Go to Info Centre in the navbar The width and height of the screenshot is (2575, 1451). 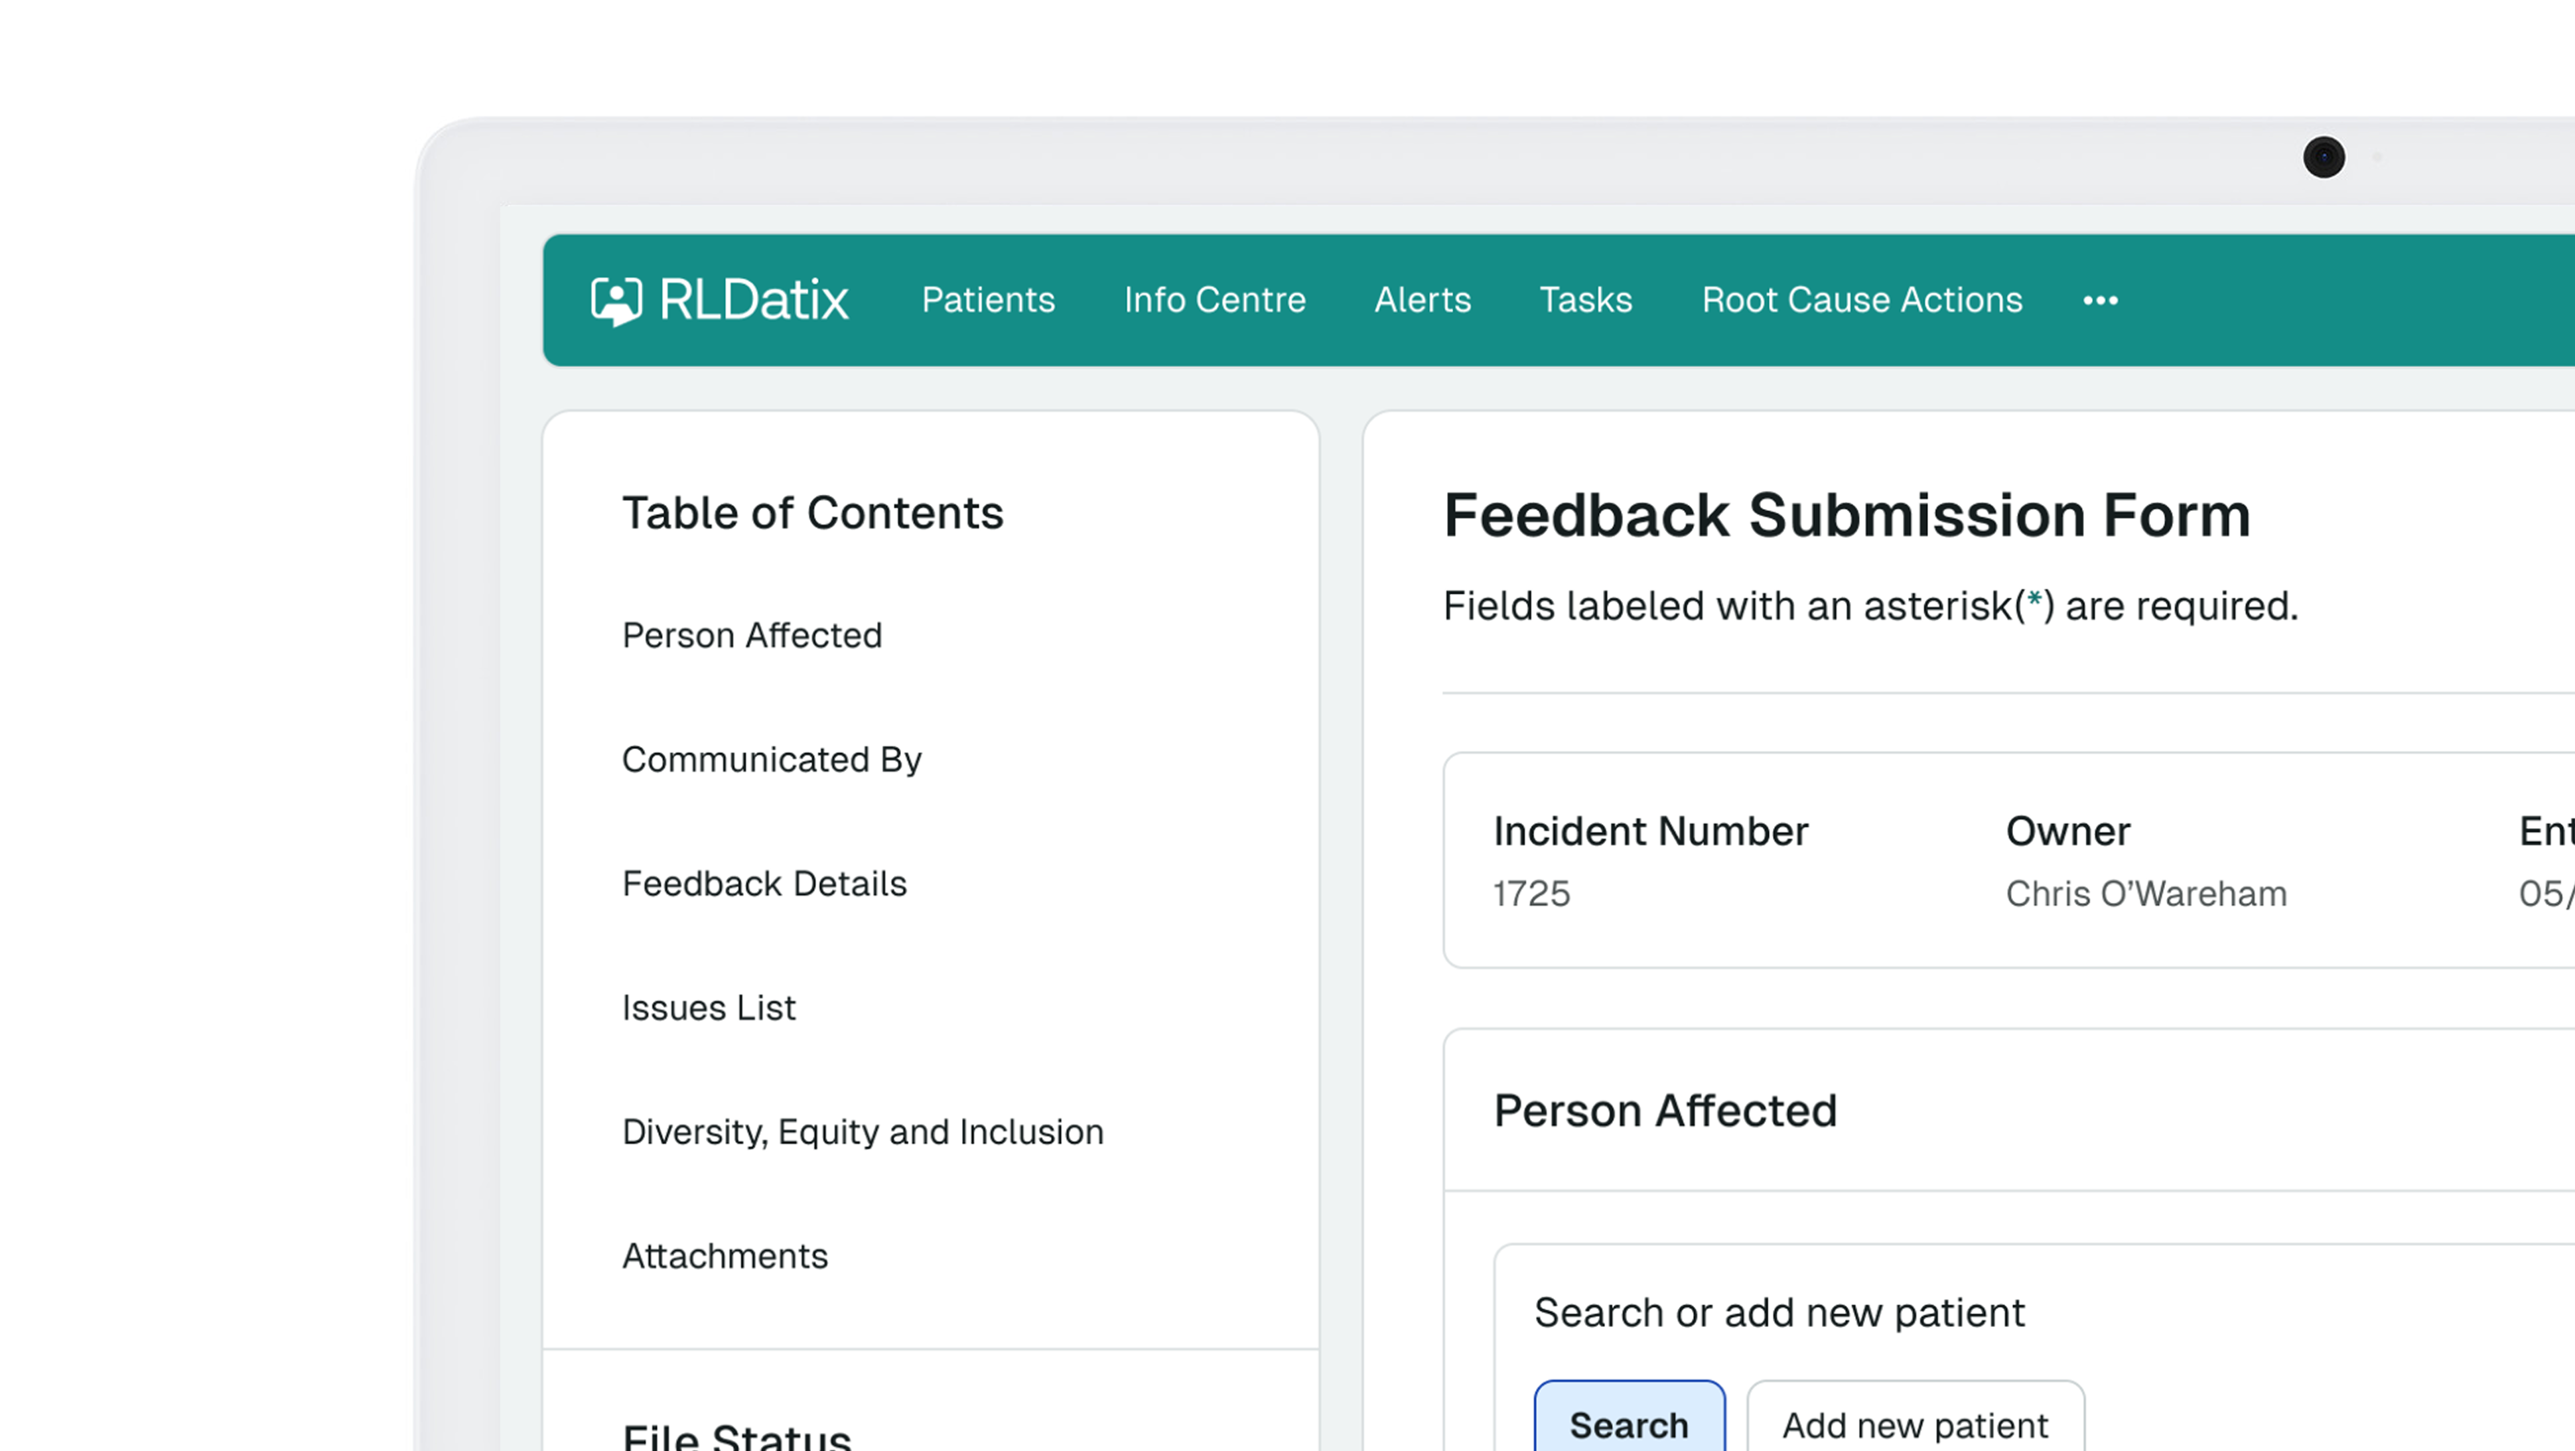point(1215,300)
